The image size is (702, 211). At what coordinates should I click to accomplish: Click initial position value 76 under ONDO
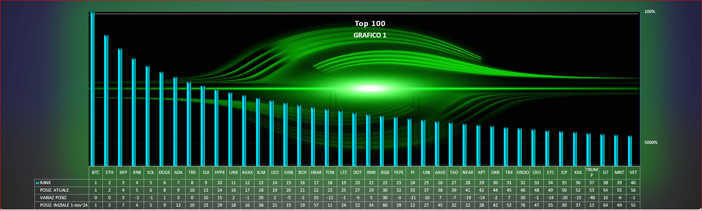523,205
